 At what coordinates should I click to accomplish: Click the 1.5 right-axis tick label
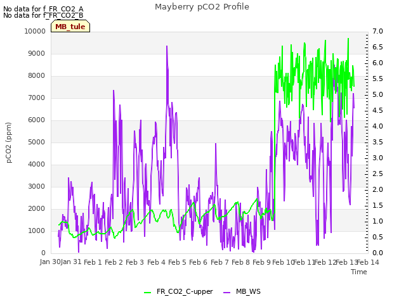click(x=377, y=205)
